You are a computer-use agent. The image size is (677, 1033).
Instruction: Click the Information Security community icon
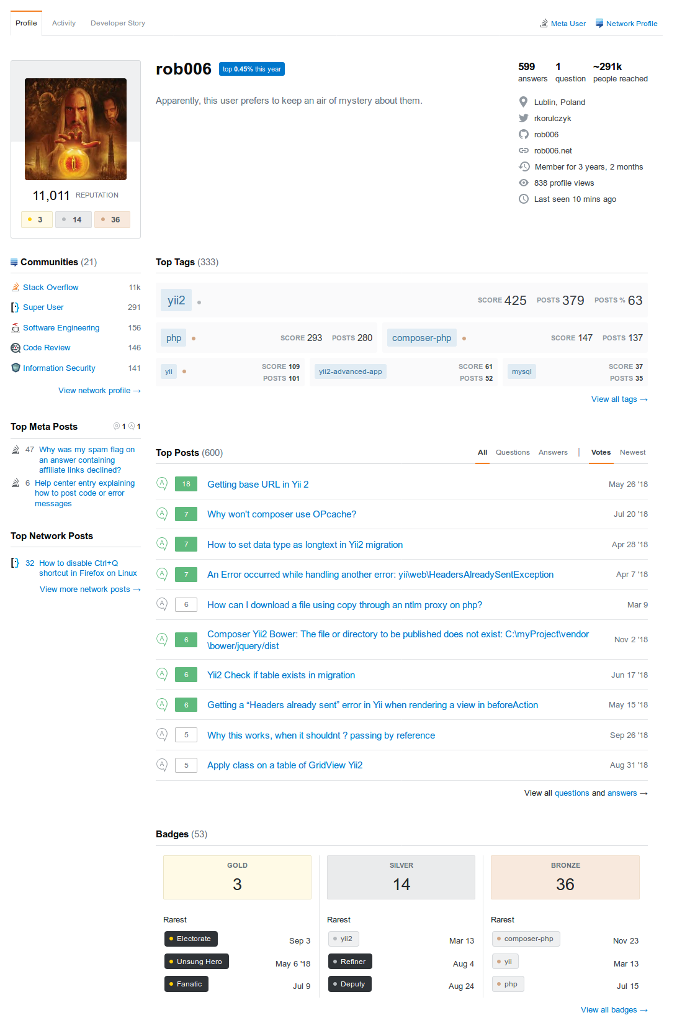pyautogui.click(x=16, y=368)
